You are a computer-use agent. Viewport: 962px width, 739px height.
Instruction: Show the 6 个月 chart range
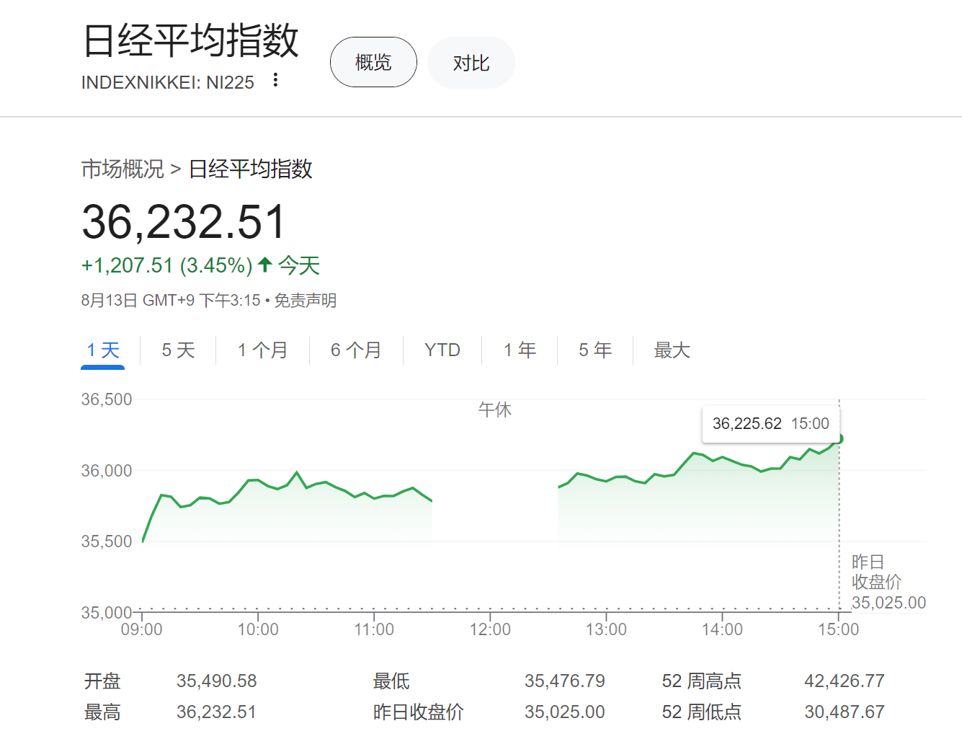356,350
